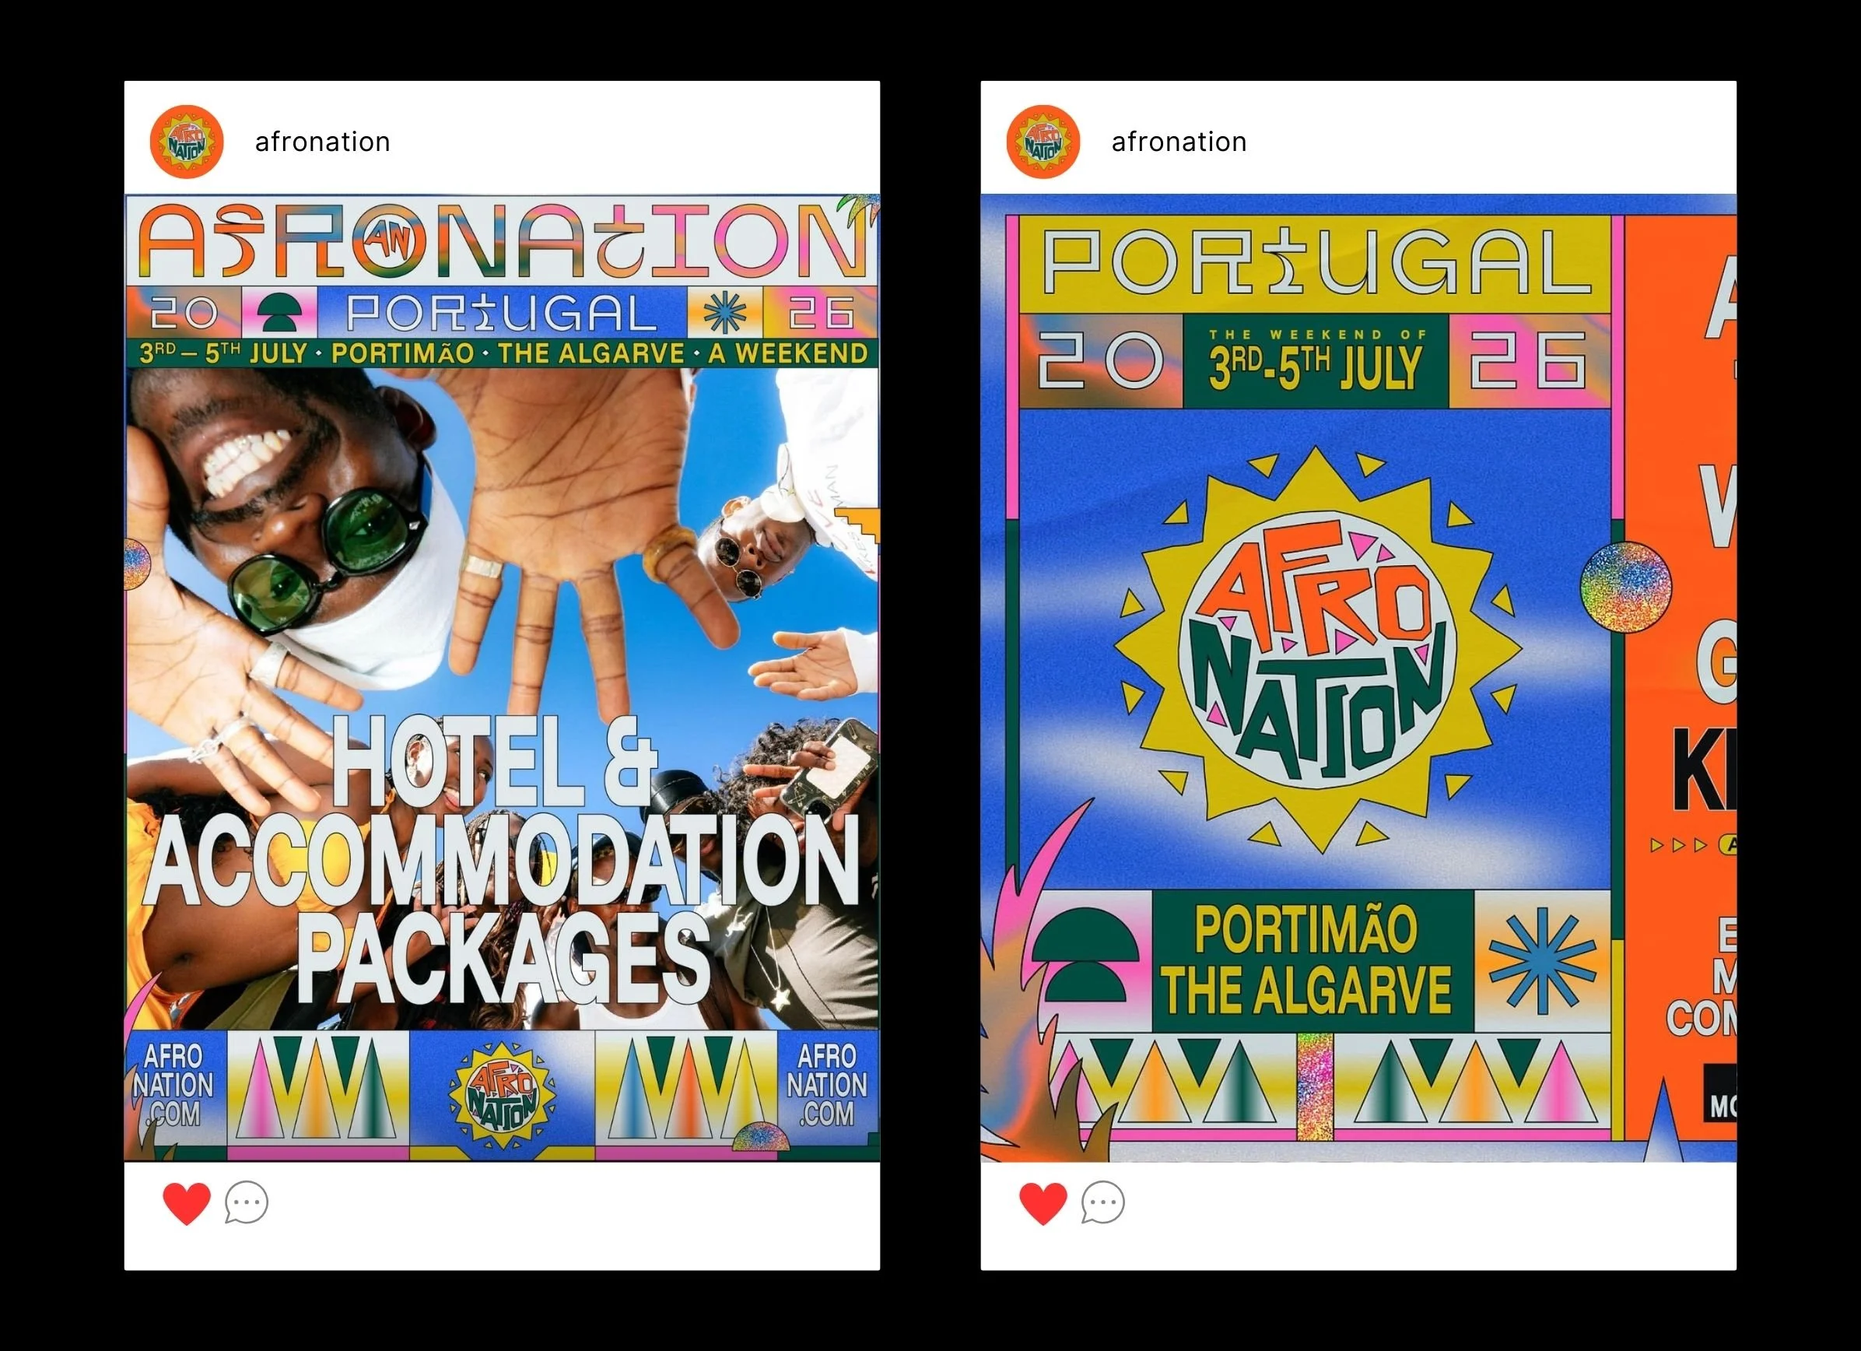Viewport: 1861px width, 1351px height.
Task: Click the 3rd-5th July date banner on right poster
Action: [x=1316, y=361]
